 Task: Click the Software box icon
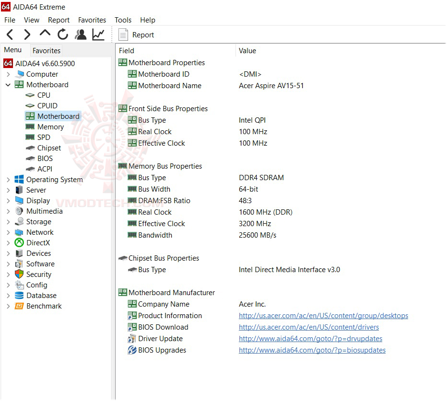click(19, 264)
